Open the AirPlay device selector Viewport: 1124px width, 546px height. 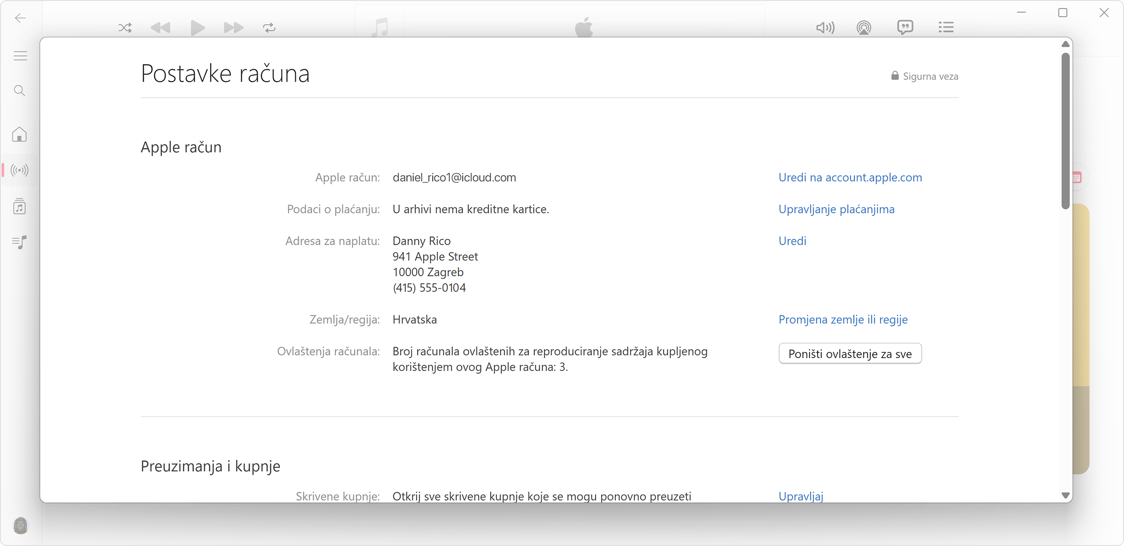point(864,27)
